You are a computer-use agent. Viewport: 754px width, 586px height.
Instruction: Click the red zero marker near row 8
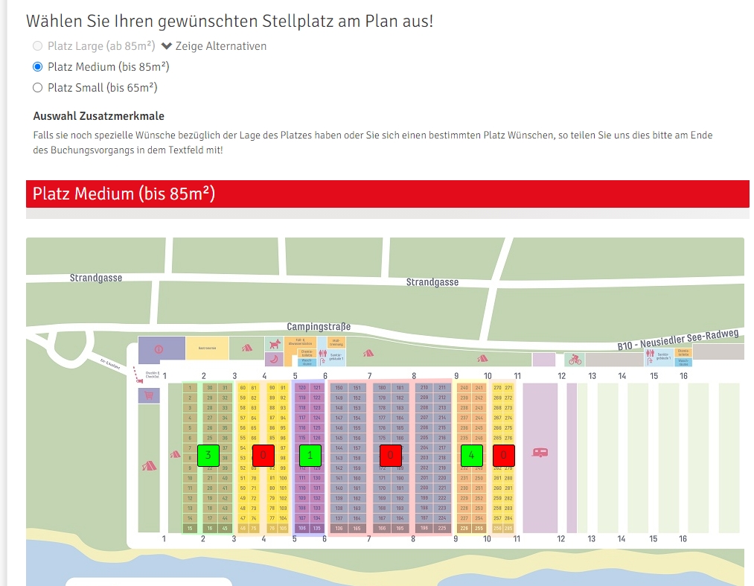(391, 455)
